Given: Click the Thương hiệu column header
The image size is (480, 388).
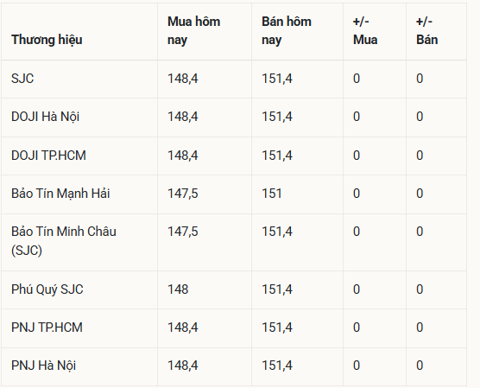Looking at the screenshot, I should pyautogui.click(x=47, y=40).
